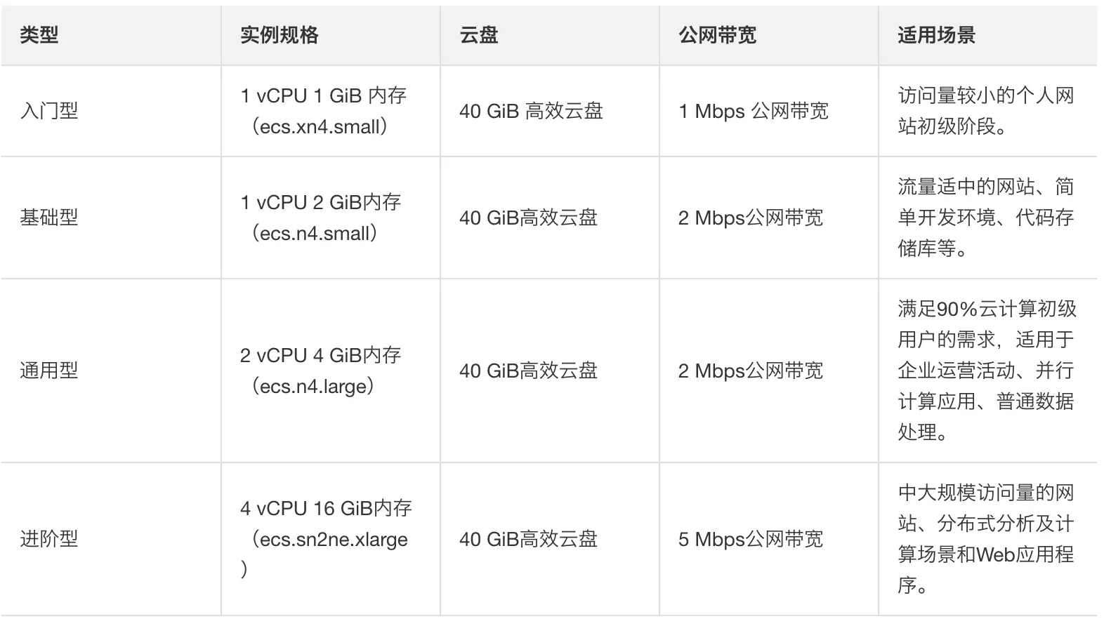
Task: Click the 类型 column header
Action: (39, 35)
